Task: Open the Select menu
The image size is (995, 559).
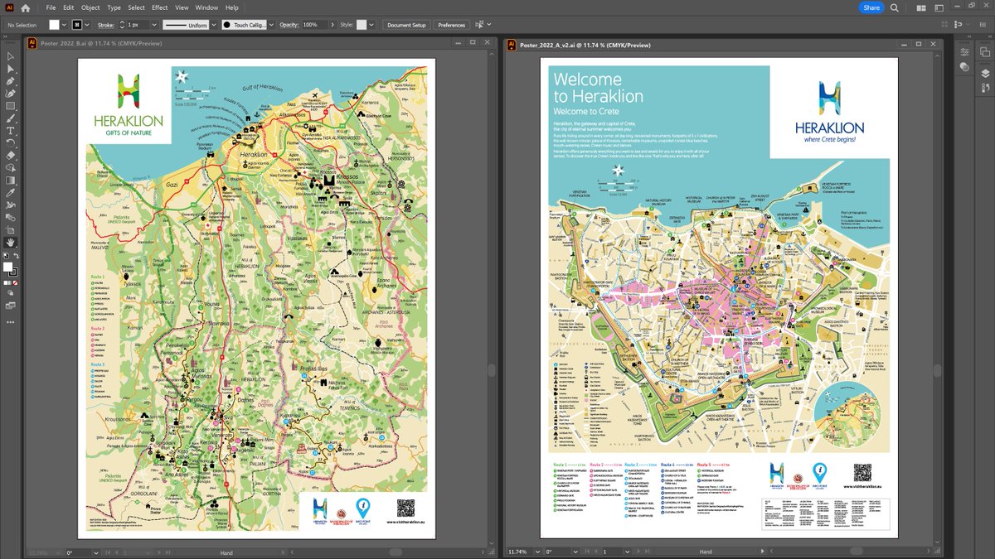Action: [x=136, y=7]
